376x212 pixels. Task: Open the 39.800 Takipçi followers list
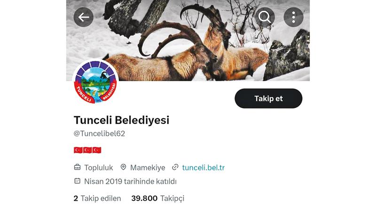(158, 198)
